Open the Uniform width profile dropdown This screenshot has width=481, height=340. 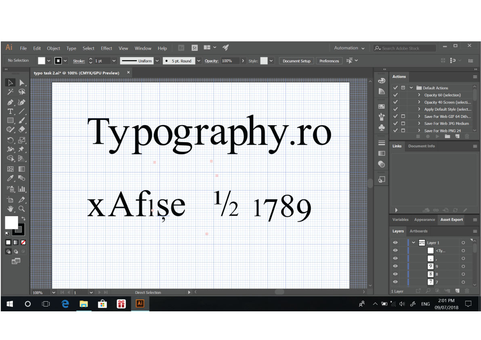tap(157, 61)
